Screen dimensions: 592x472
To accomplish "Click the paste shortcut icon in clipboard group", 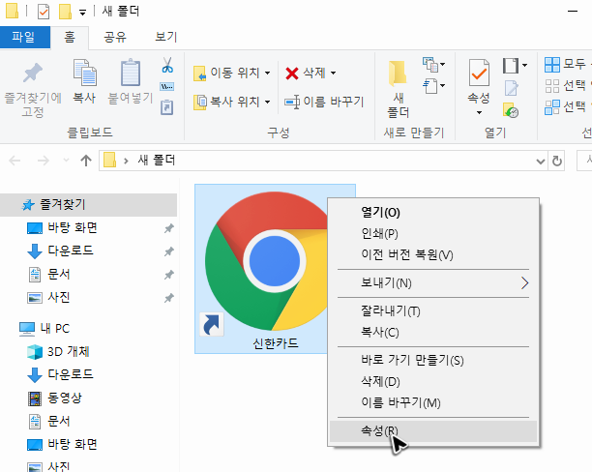I will [167, 107].
